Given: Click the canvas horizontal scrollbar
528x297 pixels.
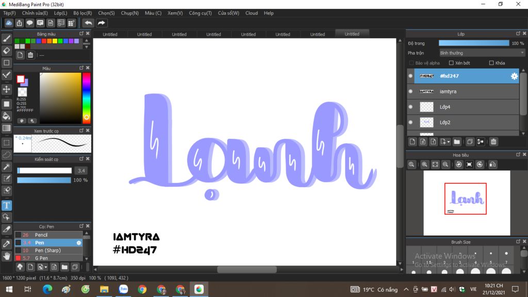Looking at the screenshot, I should click(247, 269).
